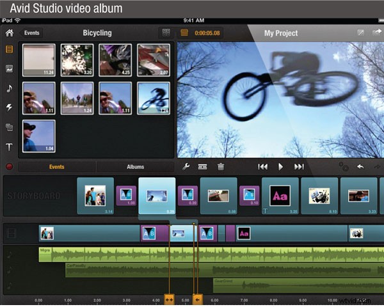Select the 0.10 transition in storyboard
Viewport: 384px width, 307px height.
(x=250, y=195)
